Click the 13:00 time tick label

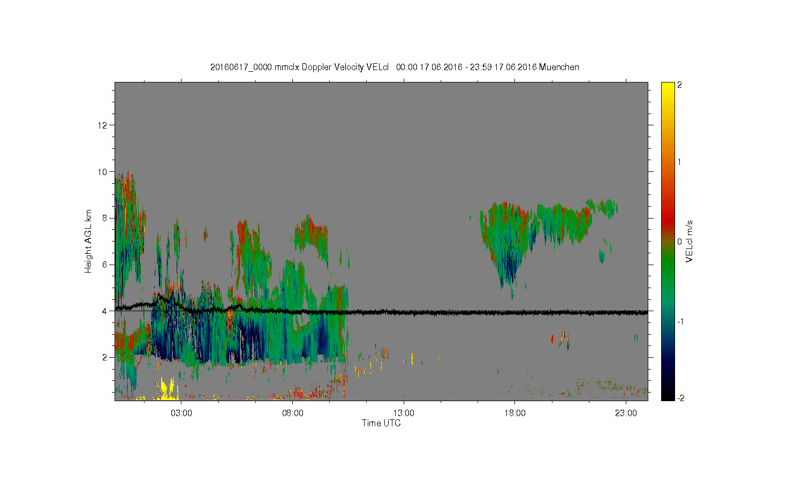(x=404, y=413)
